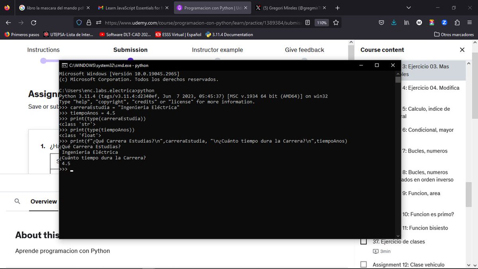Click the cmd window scrollbar down arrow

pyautogui.click(x=398, y=236)
